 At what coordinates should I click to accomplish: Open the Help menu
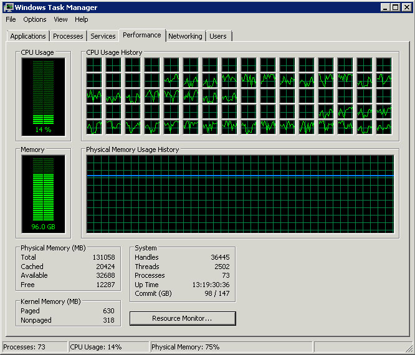point(81,19)
